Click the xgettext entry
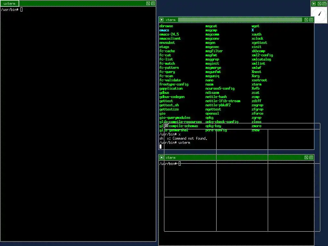This screenshot has width=328, height=246. pos(259,43)
